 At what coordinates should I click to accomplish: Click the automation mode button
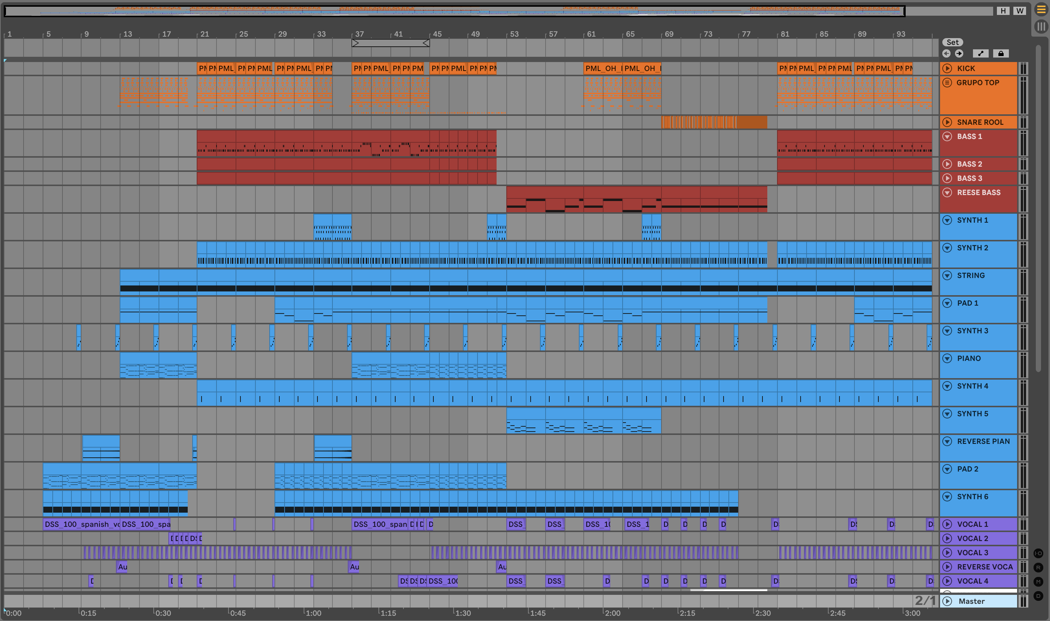pos(980,53)
